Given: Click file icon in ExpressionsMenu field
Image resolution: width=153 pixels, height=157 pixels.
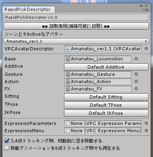Looking at the screenshot, I should [x=68, y=131].
